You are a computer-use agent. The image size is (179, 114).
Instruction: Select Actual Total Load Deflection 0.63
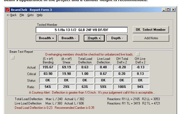pos(85,67)
